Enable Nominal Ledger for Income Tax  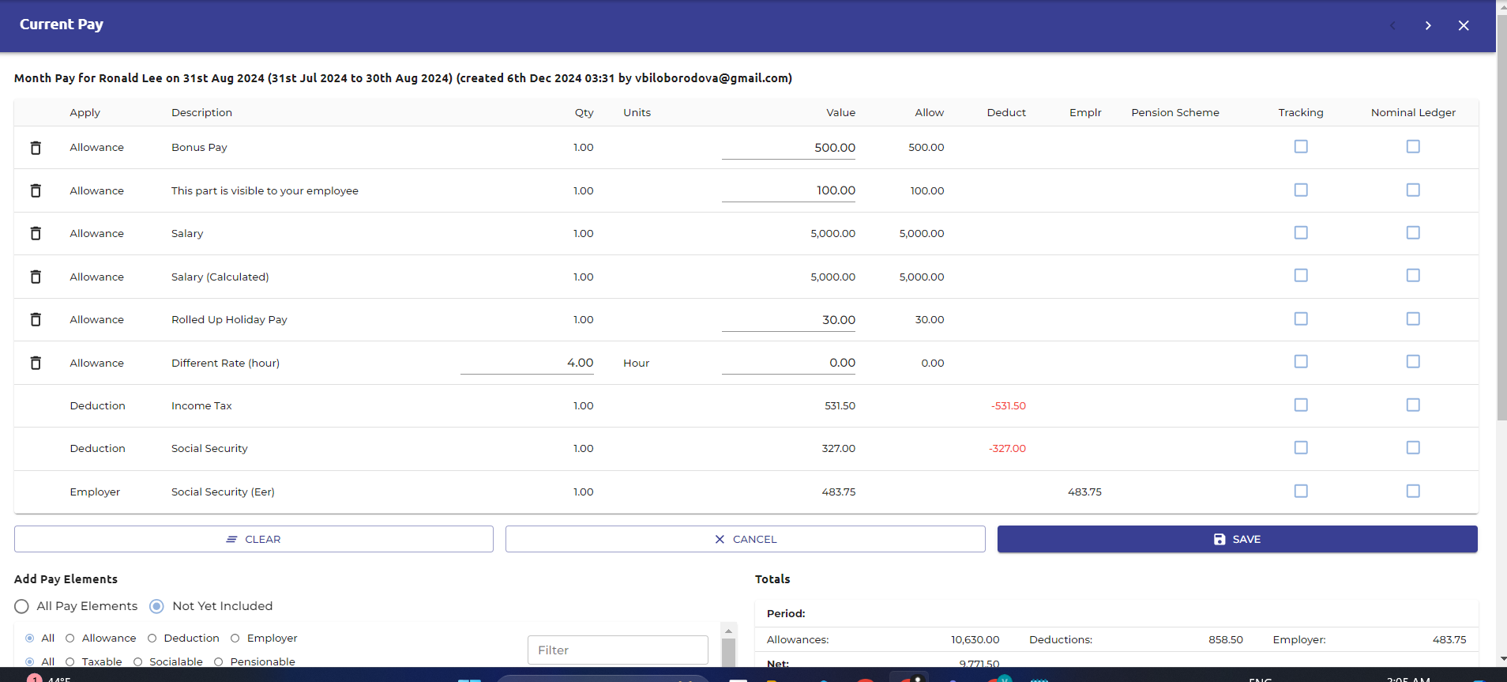[1413, 405]
